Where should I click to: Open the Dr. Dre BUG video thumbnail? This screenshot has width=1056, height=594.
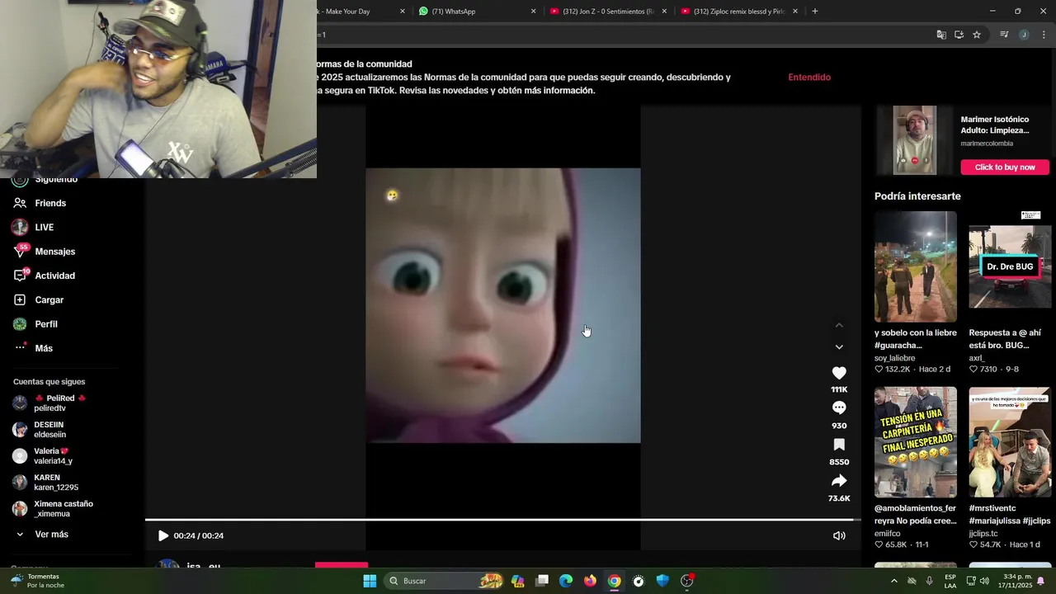click(1010, 266)
